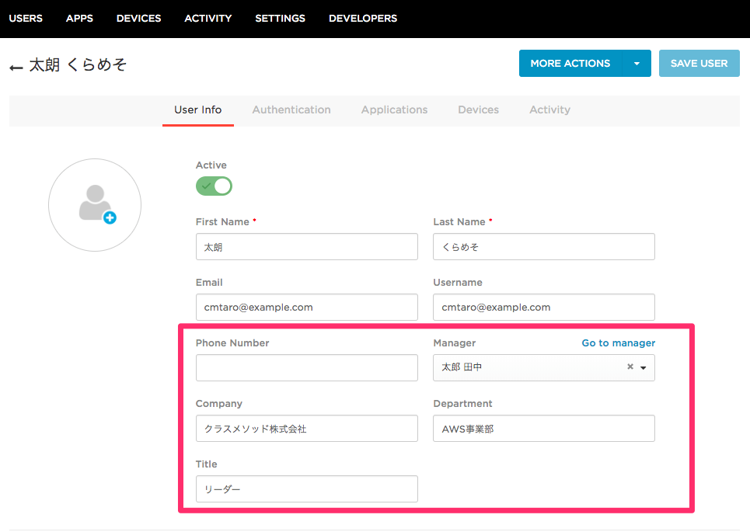Clear the selected manager with the x icon
750x532 pixels.
(630, 367)
